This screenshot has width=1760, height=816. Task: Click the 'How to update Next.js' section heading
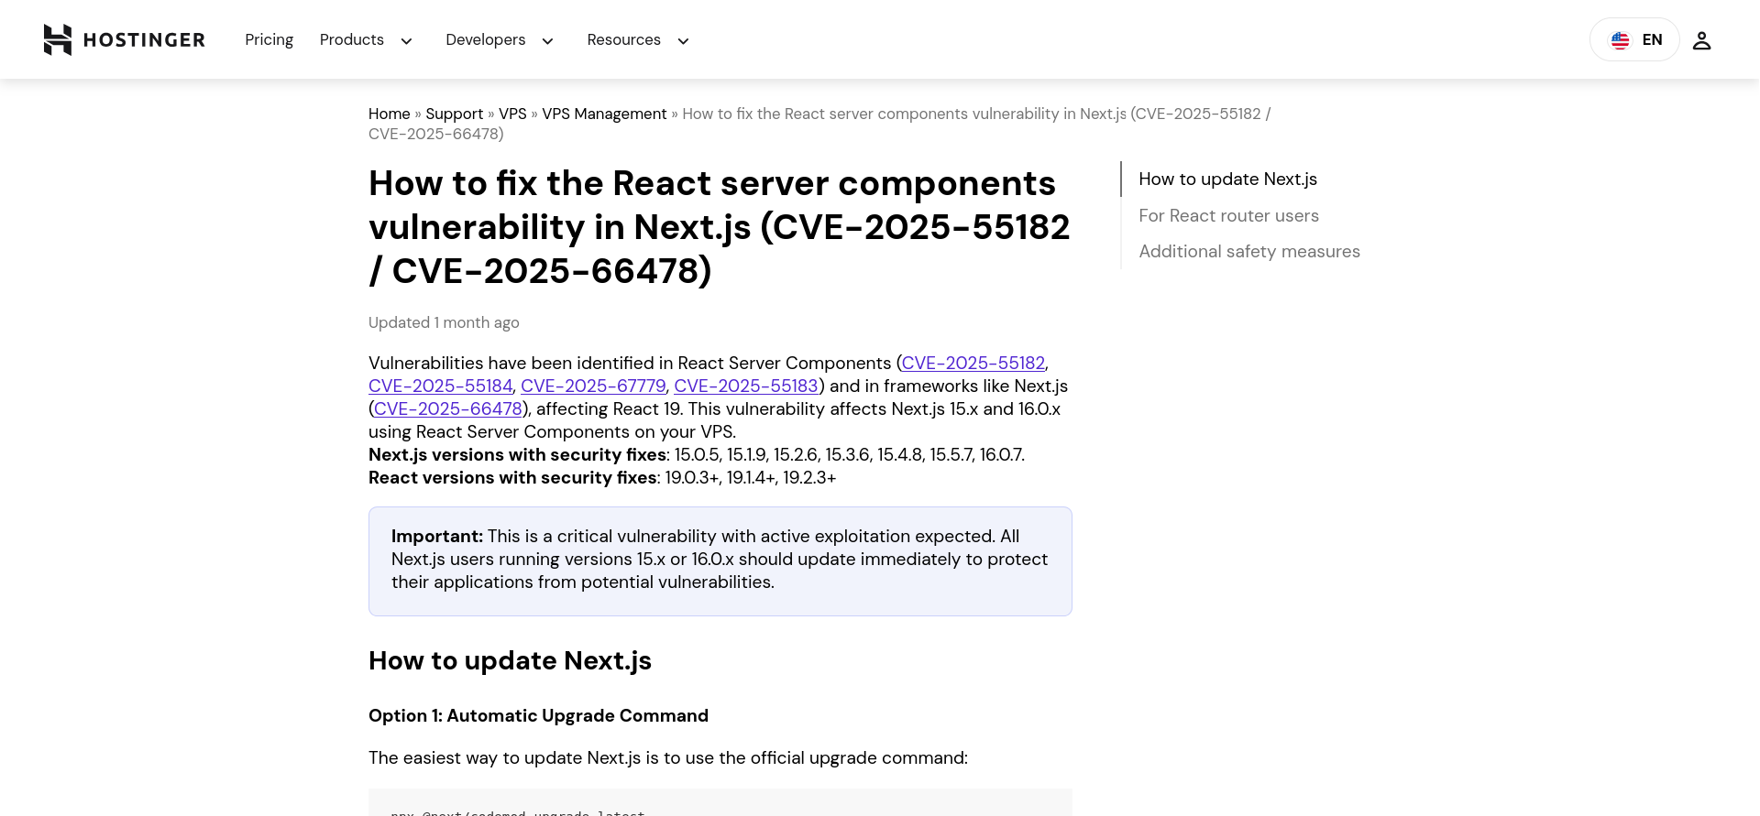tap(510, 660)
